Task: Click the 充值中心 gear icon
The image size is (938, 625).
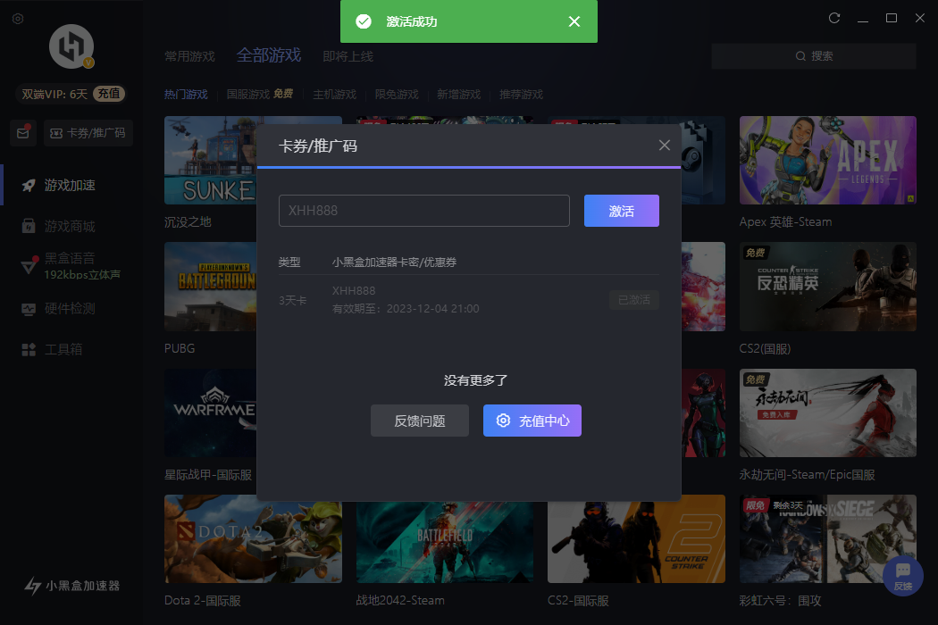Action: pyautogui.click(x=504, y=421)
